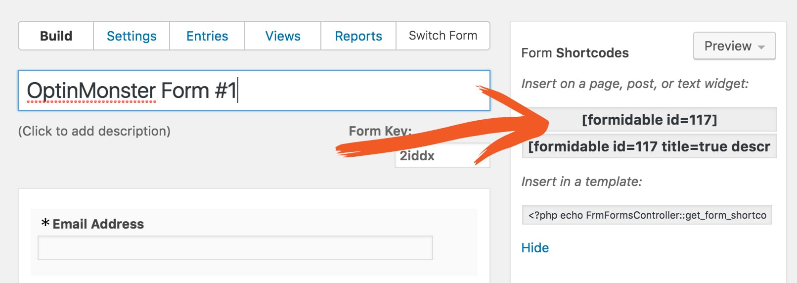
Task: Select the [formidable id=117] shortcode
Action: point(649,119)
